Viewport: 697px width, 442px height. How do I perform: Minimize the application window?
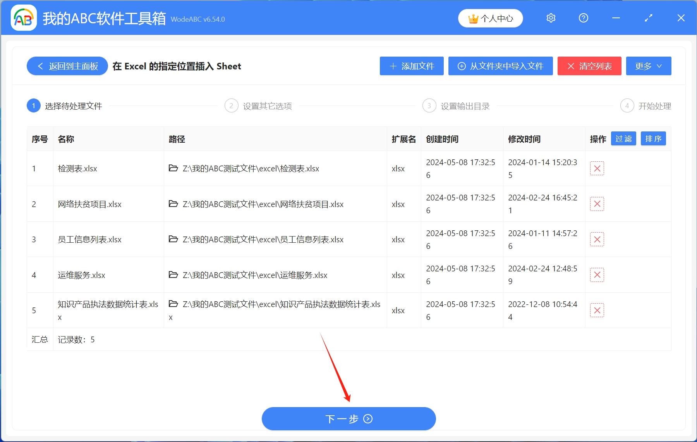(x=616, y=18)
